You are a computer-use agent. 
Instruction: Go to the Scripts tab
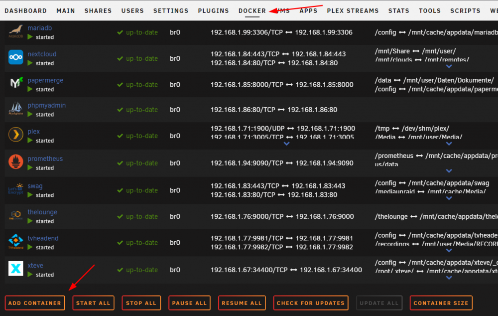pos(465,11)
